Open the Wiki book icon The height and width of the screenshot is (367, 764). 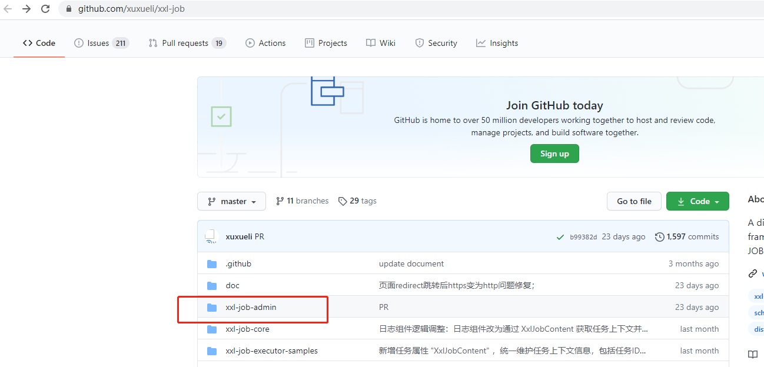tap(371, 42)
